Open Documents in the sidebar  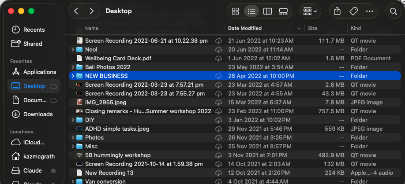coord(34,100)
